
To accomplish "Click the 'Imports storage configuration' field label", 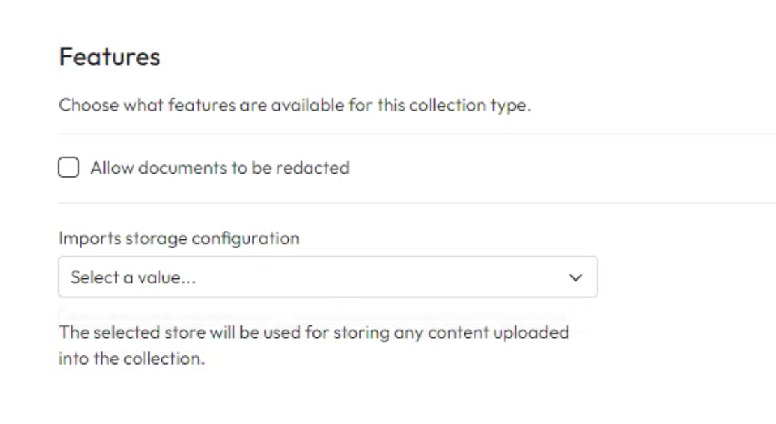I will click(179, 238).
